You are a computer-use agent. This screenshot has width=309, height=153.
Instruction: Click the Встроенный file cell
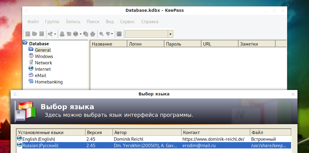(x=263, y=139)
